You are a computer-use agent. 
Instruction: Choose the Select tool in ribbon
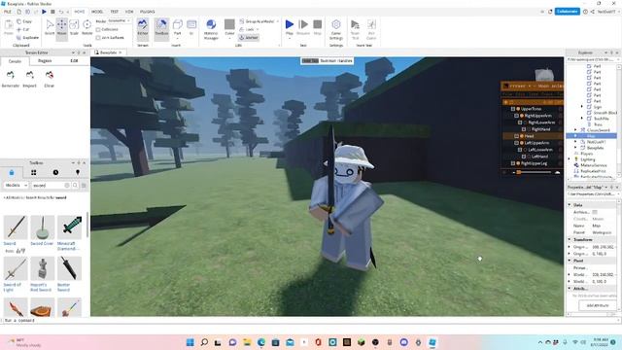[50, 28]
